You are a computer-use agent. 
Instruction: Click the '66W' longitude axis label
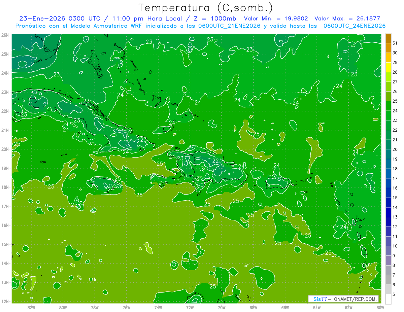coord(285,307)
